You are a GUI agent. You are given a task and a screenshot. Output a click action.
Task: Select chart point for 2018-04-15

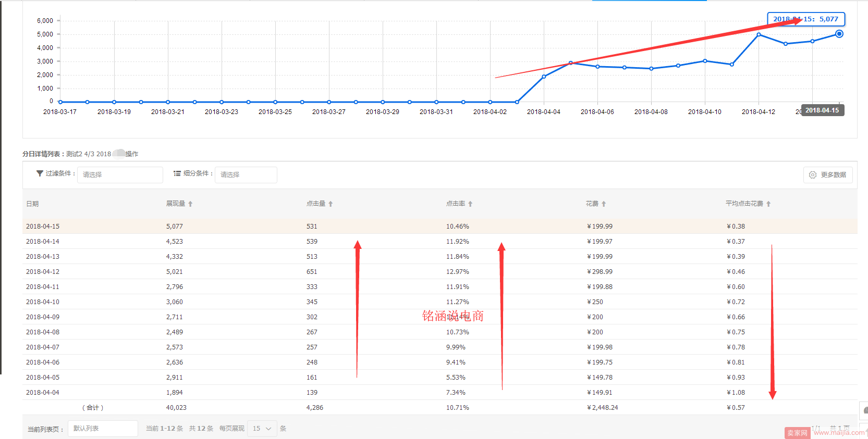pos(839,34)
